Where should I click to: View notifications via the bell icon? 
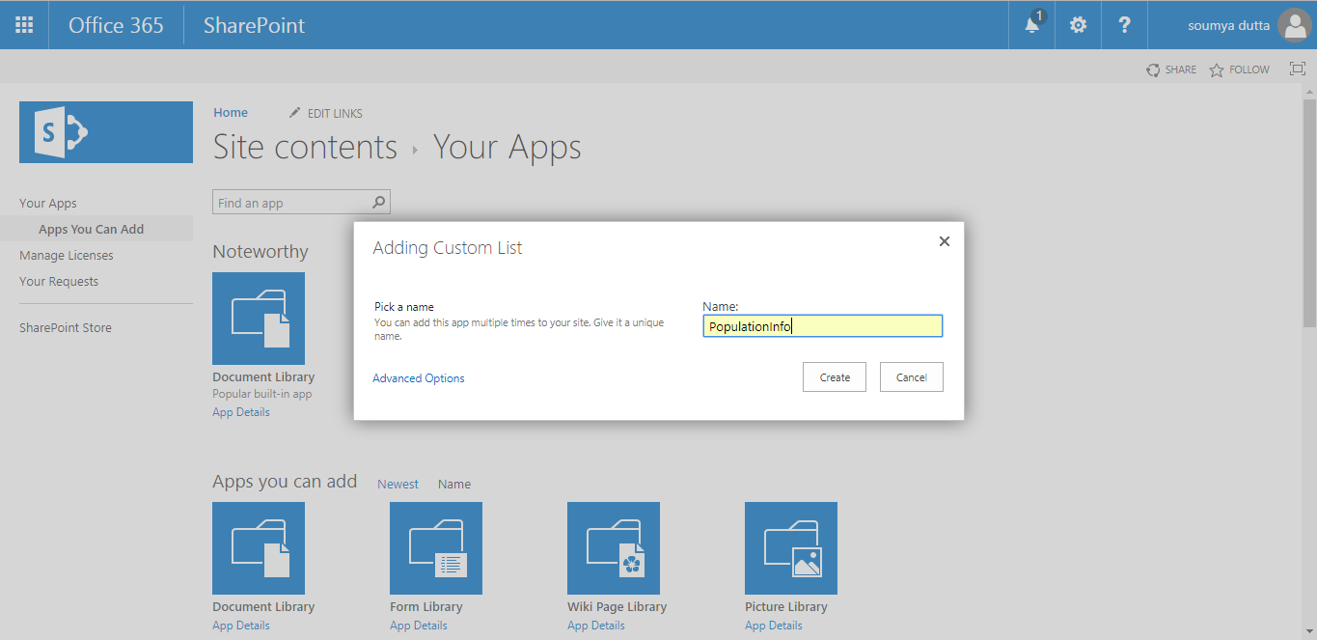1031,24
